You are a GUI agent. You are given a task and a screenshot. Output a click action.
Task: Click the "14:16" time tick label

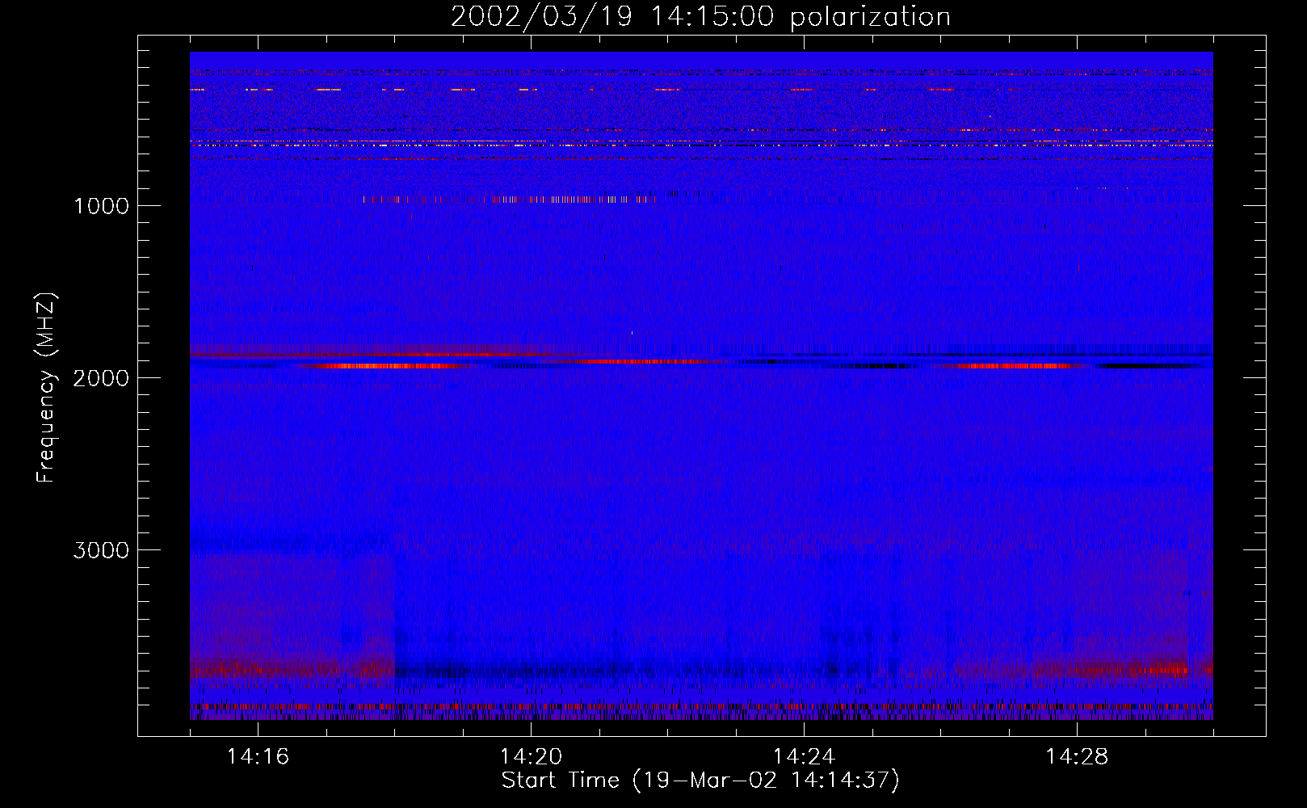(x=258, y=757)
